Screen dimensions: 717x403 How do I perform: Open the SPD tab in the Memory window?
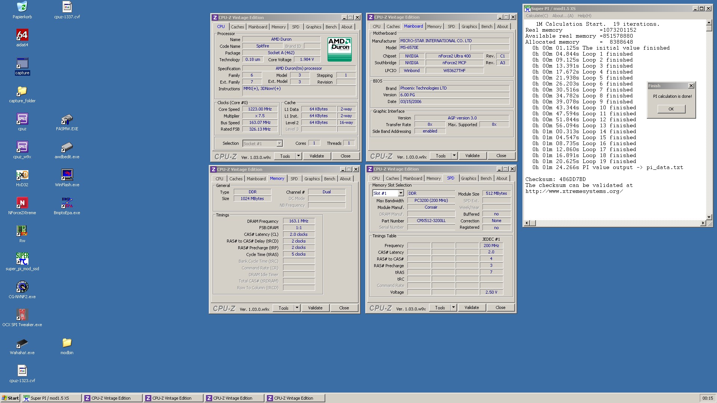(x=294, y=179)
